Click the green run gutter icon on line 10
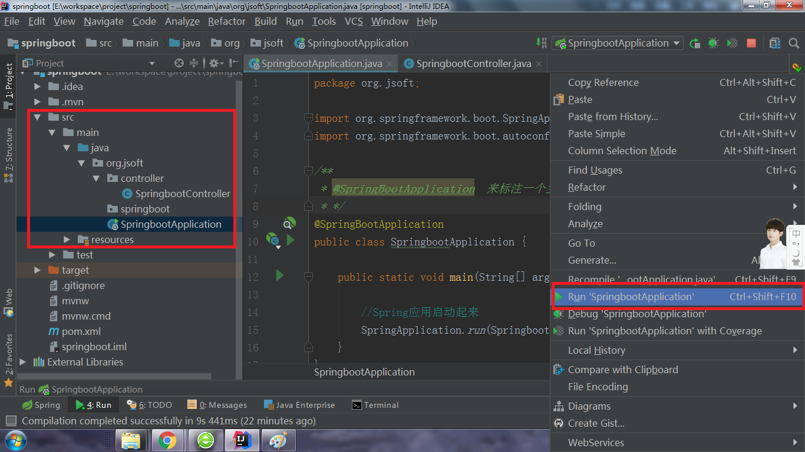 291,240
